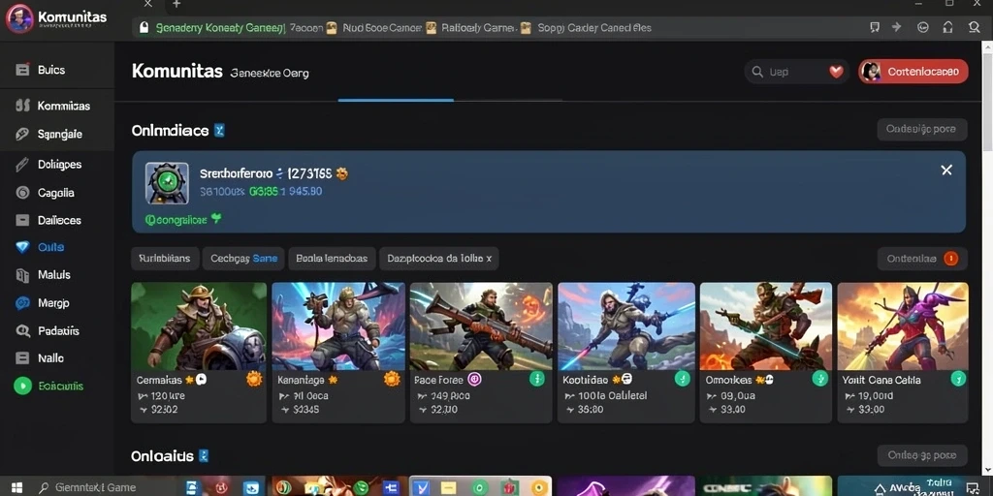Click the circle icon beside Cagolia
This screenshot has width=993, height=496.
(x=22, y=193)
